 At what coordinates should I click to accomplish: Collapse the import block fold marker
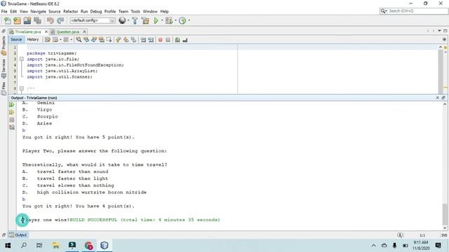(22, 59)
